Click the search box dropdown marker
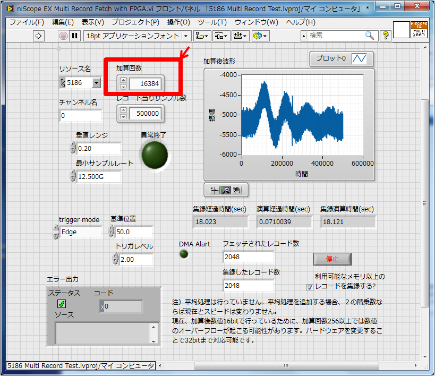Image resolution: width=435 pixels, height=376 pixels. pos(304,36)
